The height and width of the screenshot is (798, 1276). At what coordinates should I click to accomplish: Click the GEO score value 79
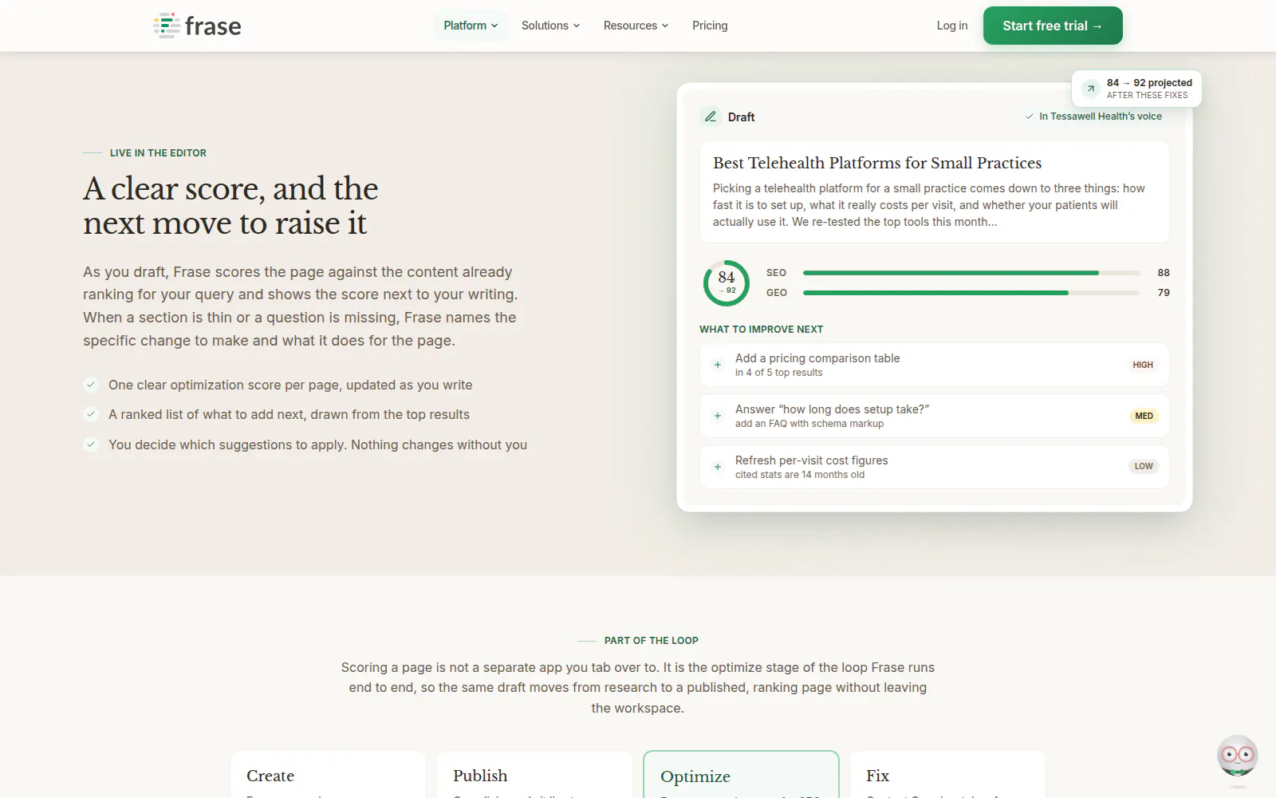[1164, 293]
